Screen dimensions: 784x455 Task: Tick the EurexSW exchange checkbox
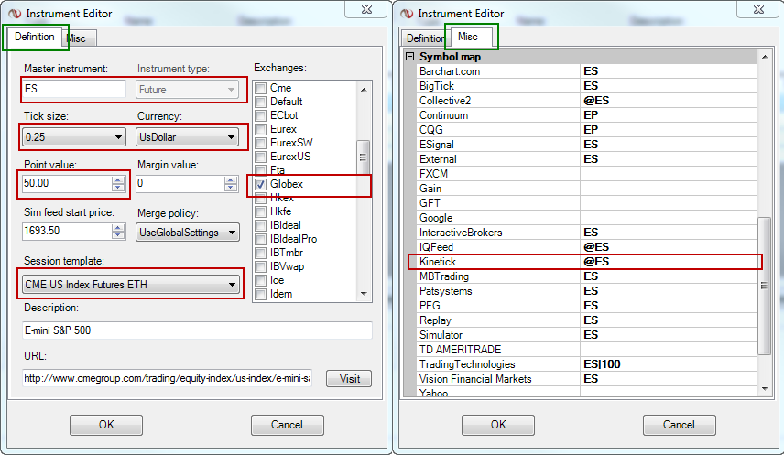click(260, 143)
